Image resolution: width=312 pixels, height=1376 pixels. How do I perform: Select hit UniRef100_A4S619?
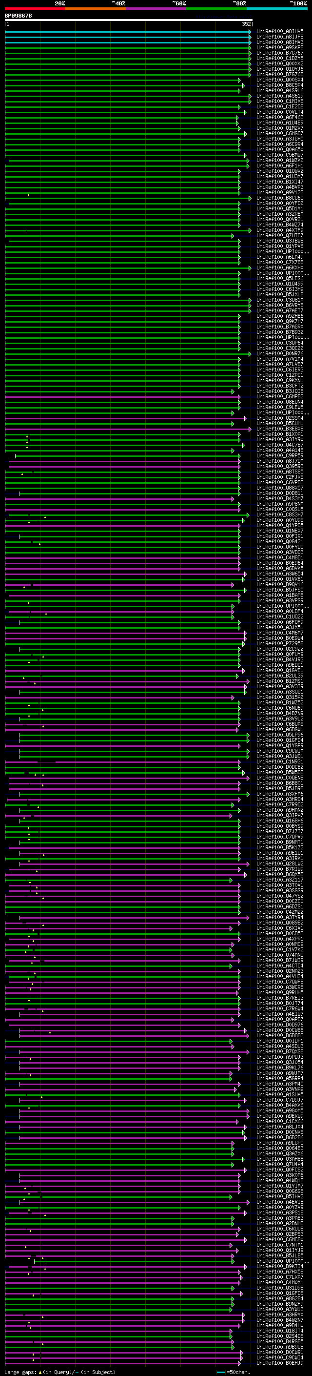coord(280,96)
